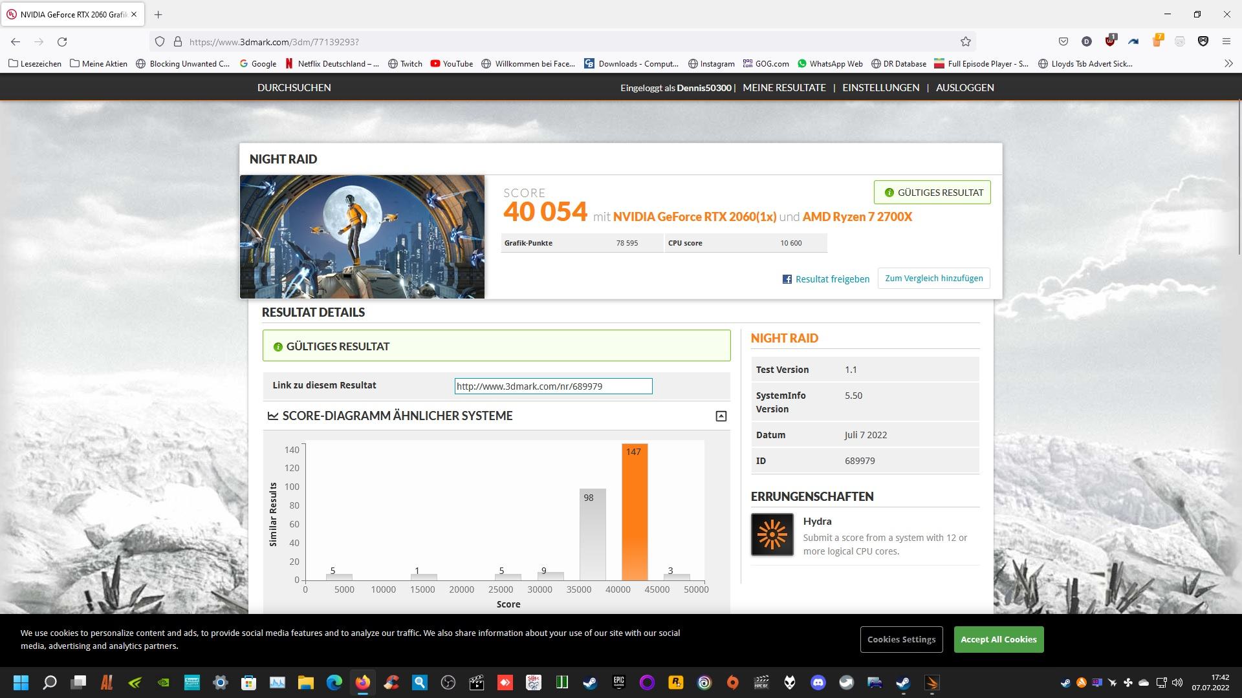Viewport: 1242px width, 698px height.
Task: Open YouTube bookmark
Action: pos(452,63)
